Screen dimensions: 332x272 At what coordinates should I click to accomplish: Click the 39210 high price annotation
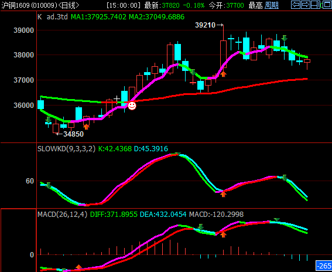tap(205, 25)
